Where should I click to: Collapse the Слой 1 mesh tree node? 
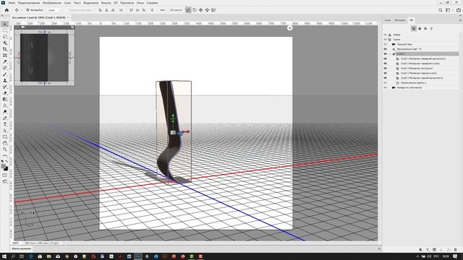pyautogui.click(x=391, y=54)
